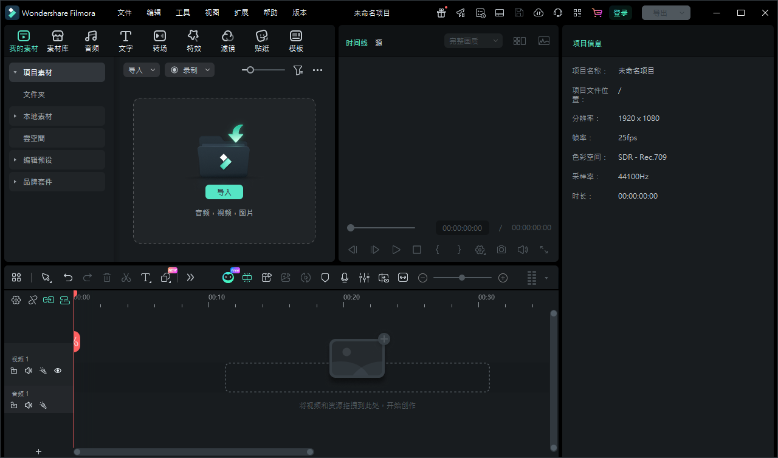Open the audio mixer icon in timeline toolbar

pos(364,278)
